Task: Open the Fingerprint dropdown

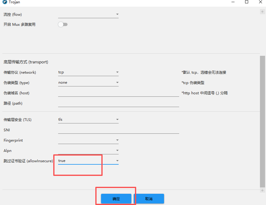Action: pos(88,140)
